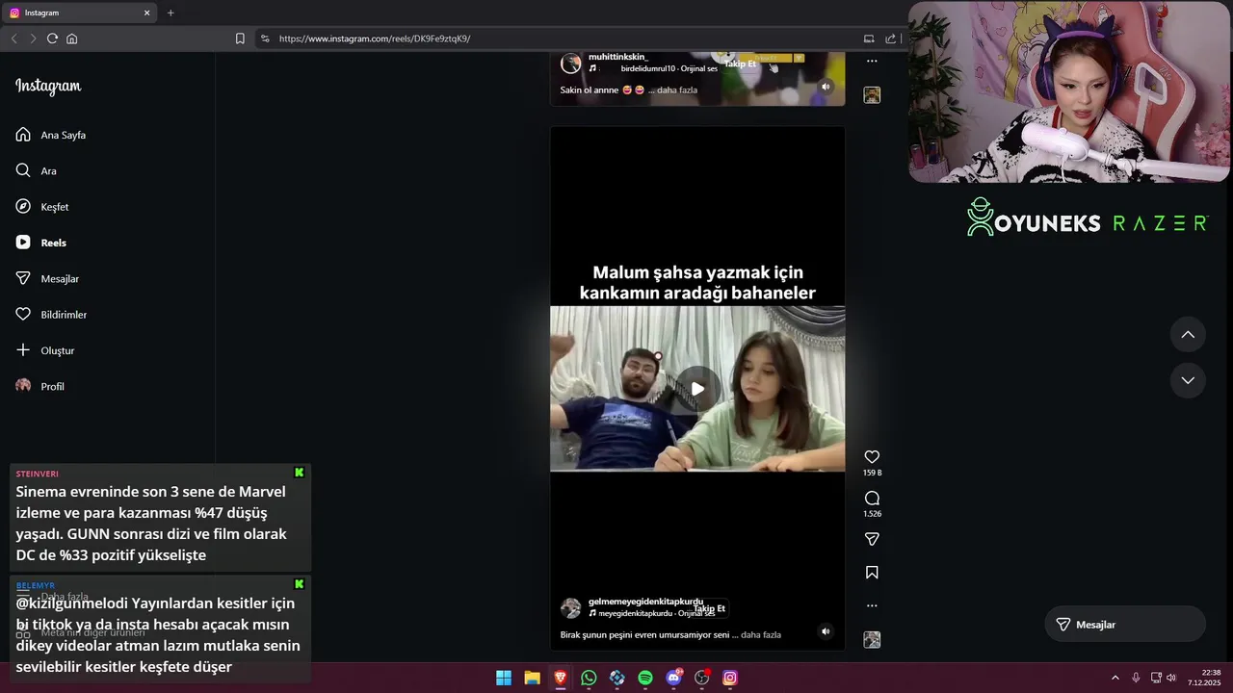The image size is (1233, 693).
Task: Open browser home page button
Action: coord(71,38)
